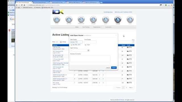Screen dimensions: 182x102
Task: Click pencil icon for 3912 Greystone DR row
Action: (129, 51)
